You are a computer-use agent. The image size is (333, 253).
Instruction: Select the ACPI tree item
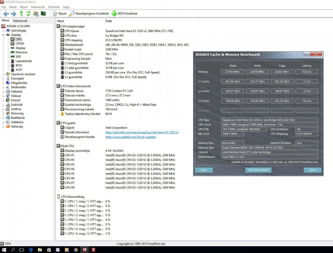pos(19,70)
